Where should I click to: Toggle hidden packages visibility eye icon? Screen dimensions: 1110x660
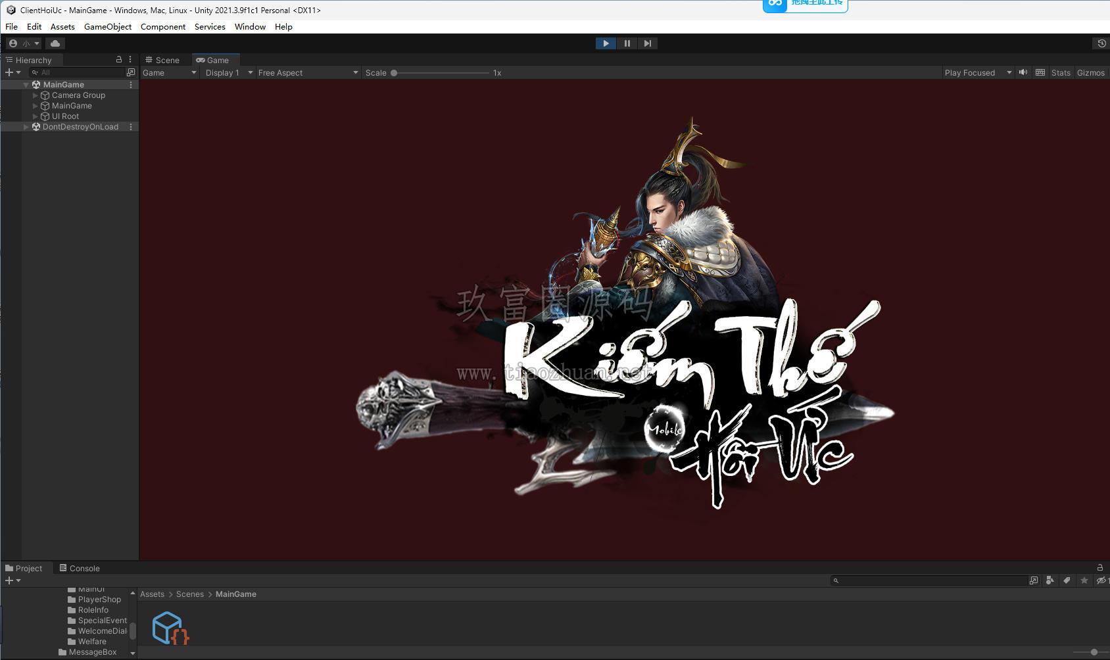pyautogui.click(x=1102, y=580)
